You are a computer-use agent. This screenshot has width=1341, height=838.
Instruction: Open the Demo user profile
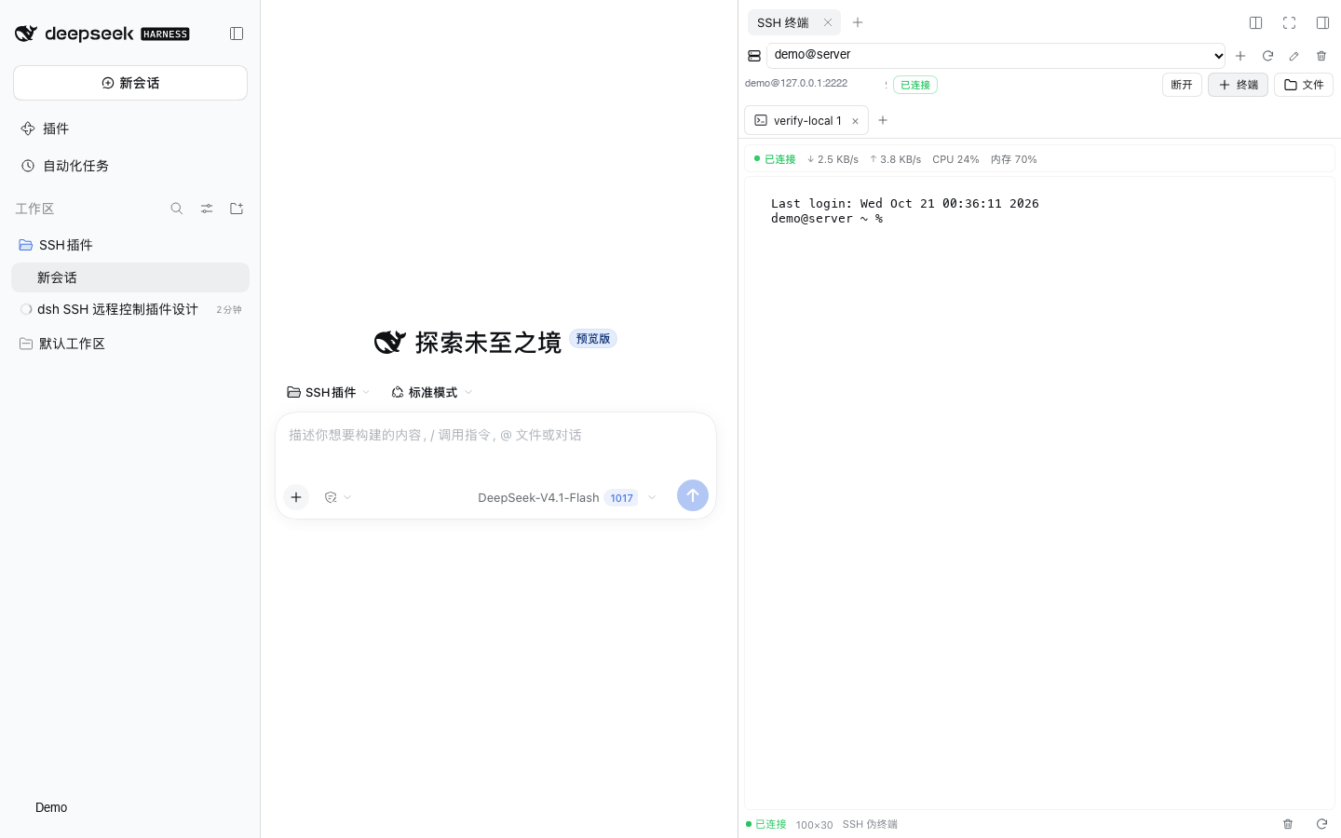click(51, 807)
